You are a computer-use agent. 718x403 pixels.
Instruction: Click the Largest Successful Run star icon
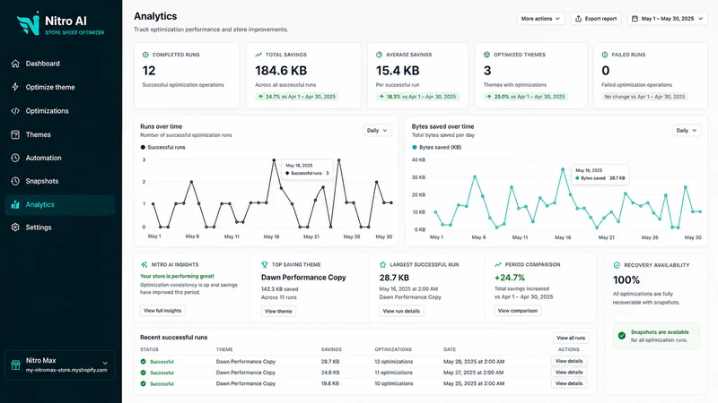383,264
